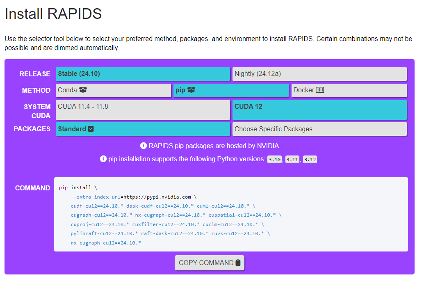This screenshot has width=440, height=288.
Task: Click the info icon beside Python versions note
Action: (103, 159)
